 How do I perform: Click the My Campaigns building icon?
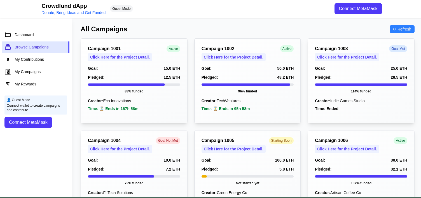point(8,72)
